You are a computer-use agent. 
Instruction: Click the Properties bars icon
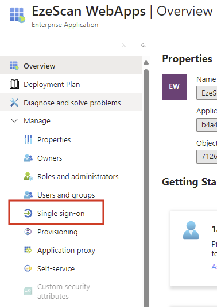pyautogui.click(x=28, y=139)
